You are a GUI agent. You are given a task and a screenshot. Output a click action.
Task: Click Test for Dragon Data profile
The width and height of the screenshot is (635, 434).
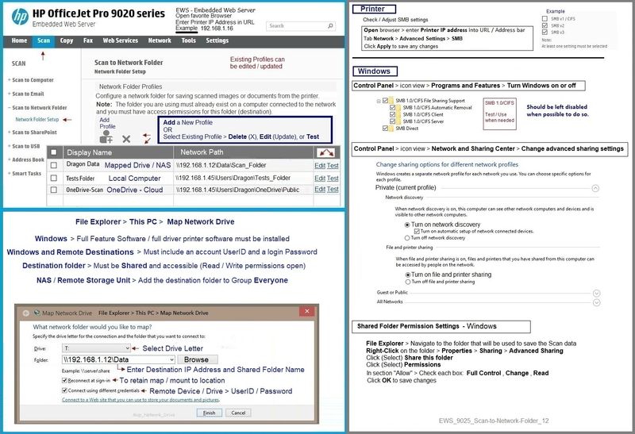[x=333, y=166]
